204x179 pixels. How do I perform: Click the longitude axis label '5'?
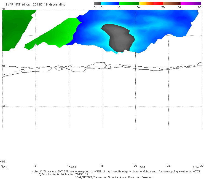tap(35, 166)
